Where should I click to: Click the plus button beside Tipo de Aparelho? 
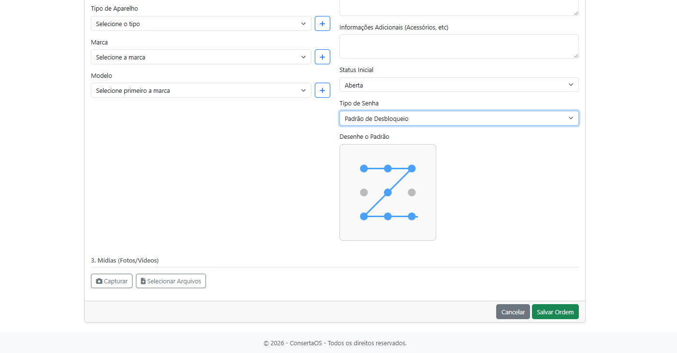coord(323,23)
